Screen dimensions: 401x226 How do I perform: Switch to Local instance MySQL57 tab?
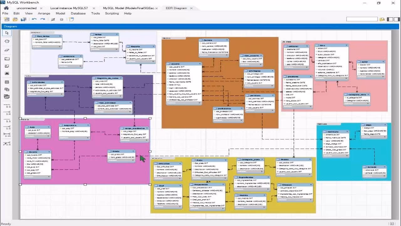coord(69,8)
